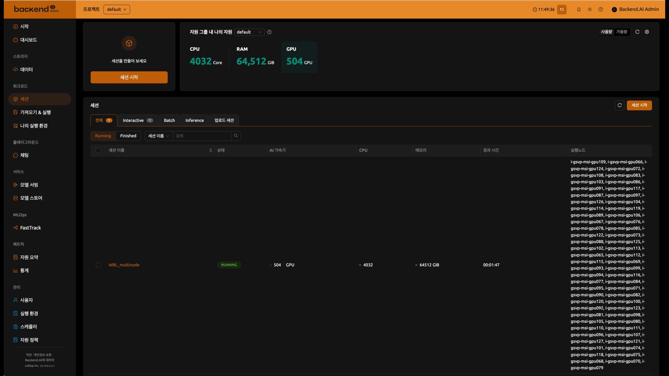The image size is (669, 376).
Task: Switch to the Finished sessions filter
Action: point(128,136)
